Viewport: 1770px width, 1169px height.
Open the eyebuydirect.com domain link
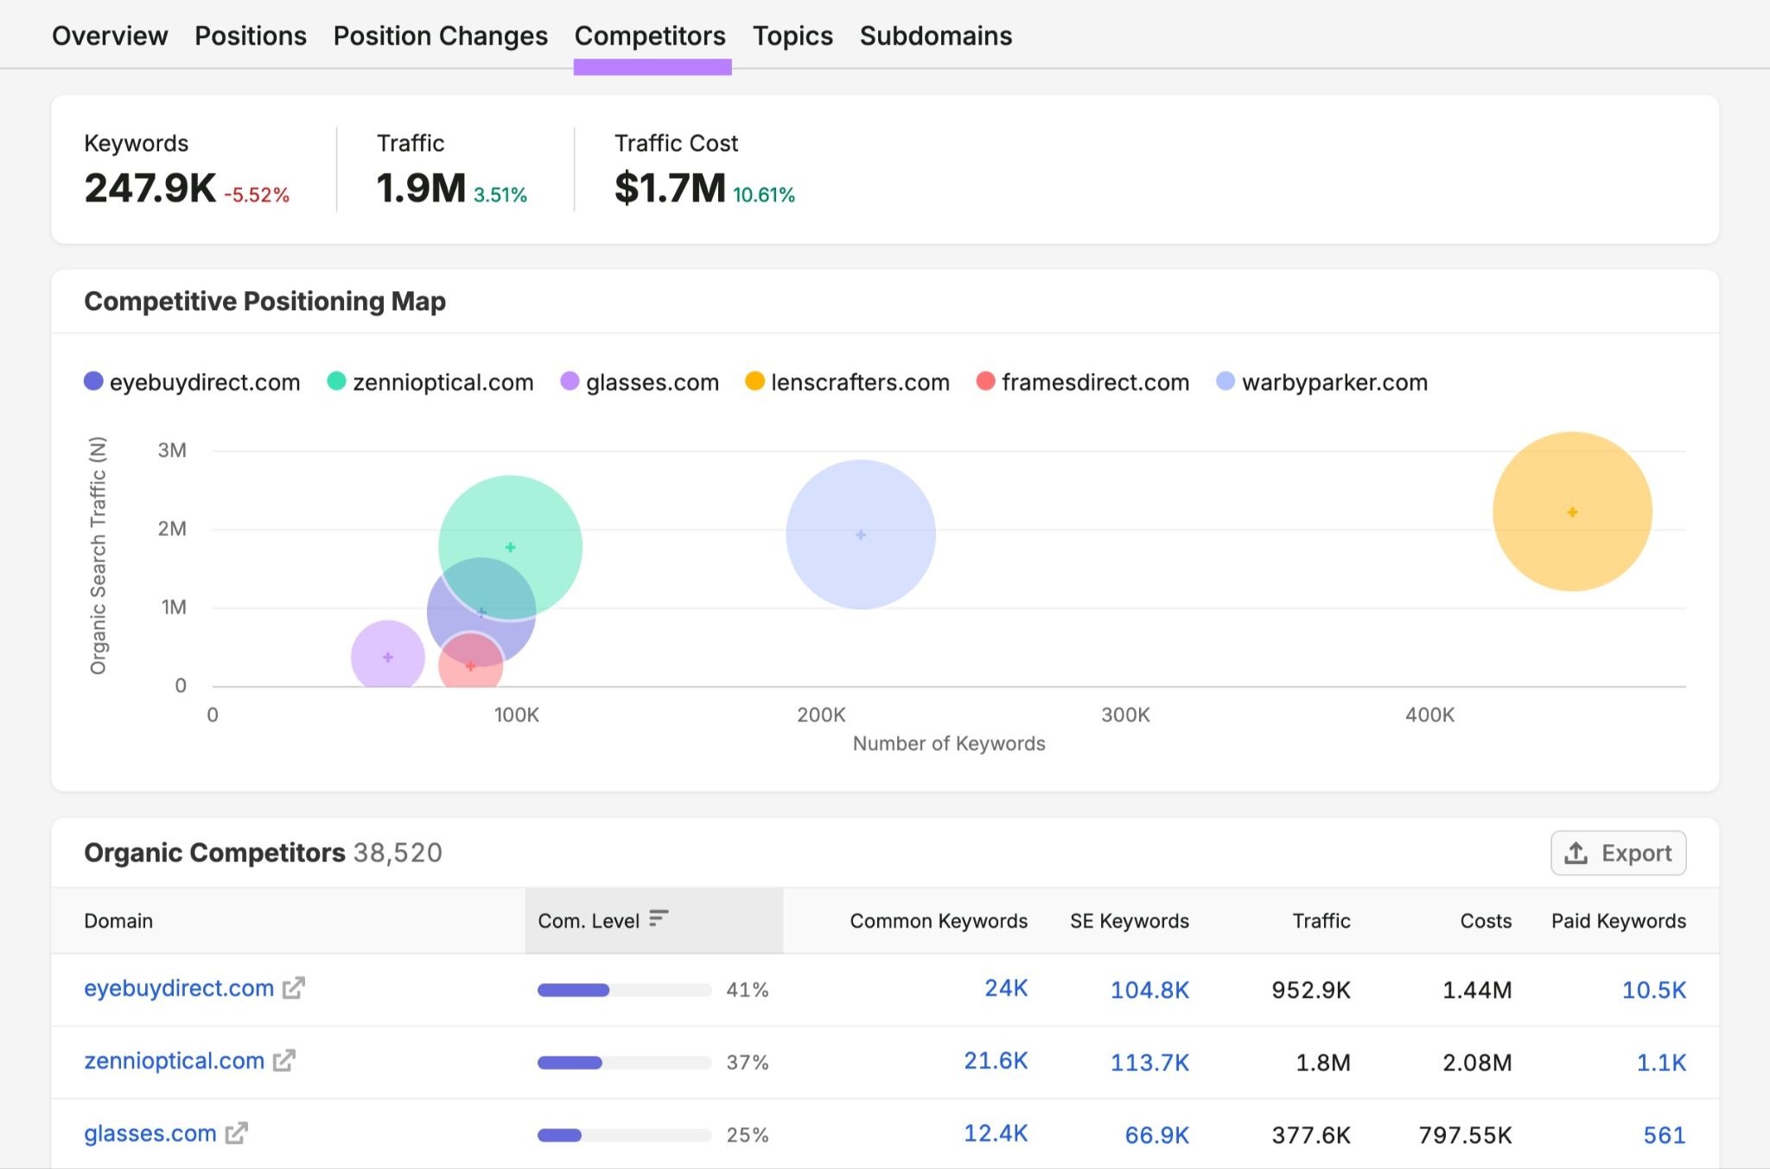(x=179, y=988)
